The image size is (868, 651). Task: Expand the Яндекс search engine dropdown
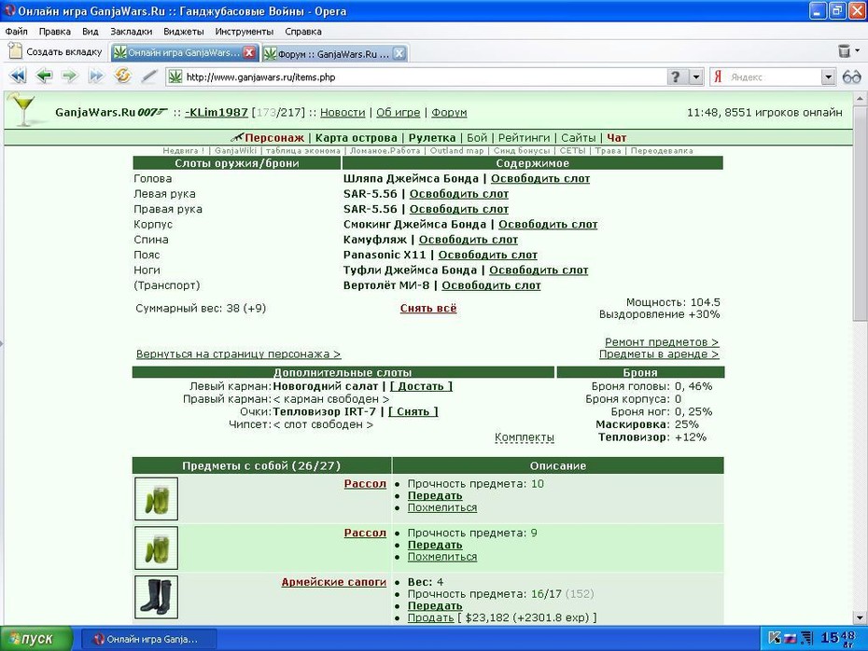click(828, 76)
